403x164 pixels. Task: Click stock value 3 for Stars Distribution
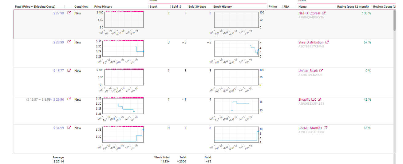point(168,42)
